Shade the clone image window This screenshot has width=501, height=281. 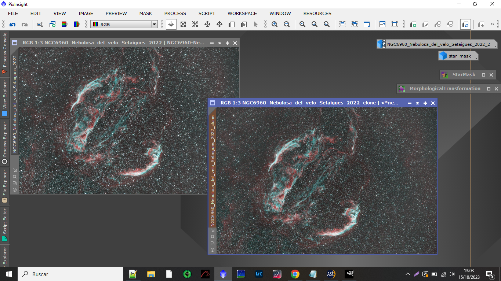417,103
